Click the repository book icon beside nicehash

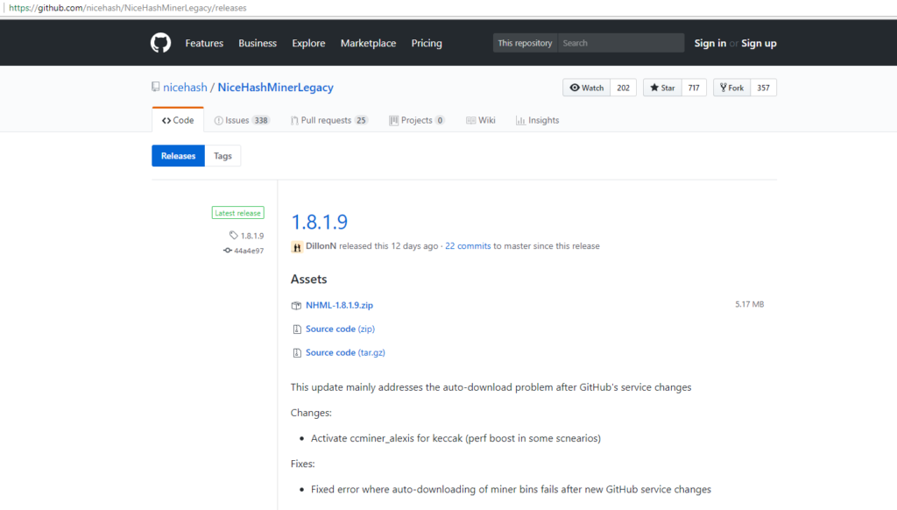[x=156, y=87]
